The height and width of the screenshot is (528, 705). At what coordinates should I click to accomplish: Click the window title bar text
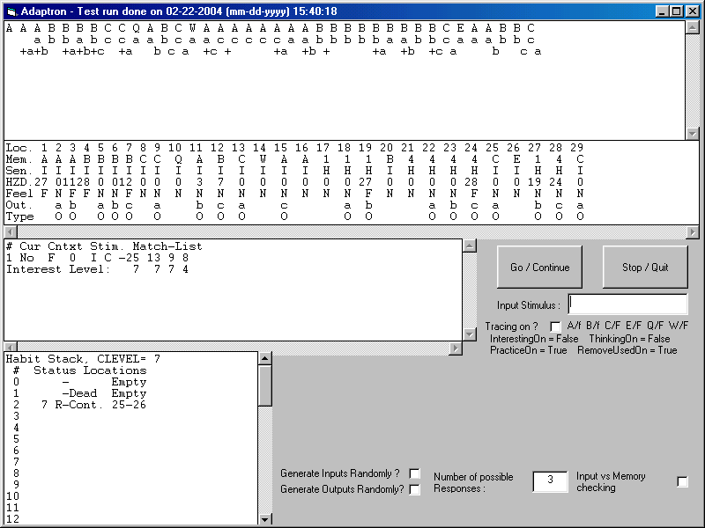pyautogui.click(x=179, y=11)
